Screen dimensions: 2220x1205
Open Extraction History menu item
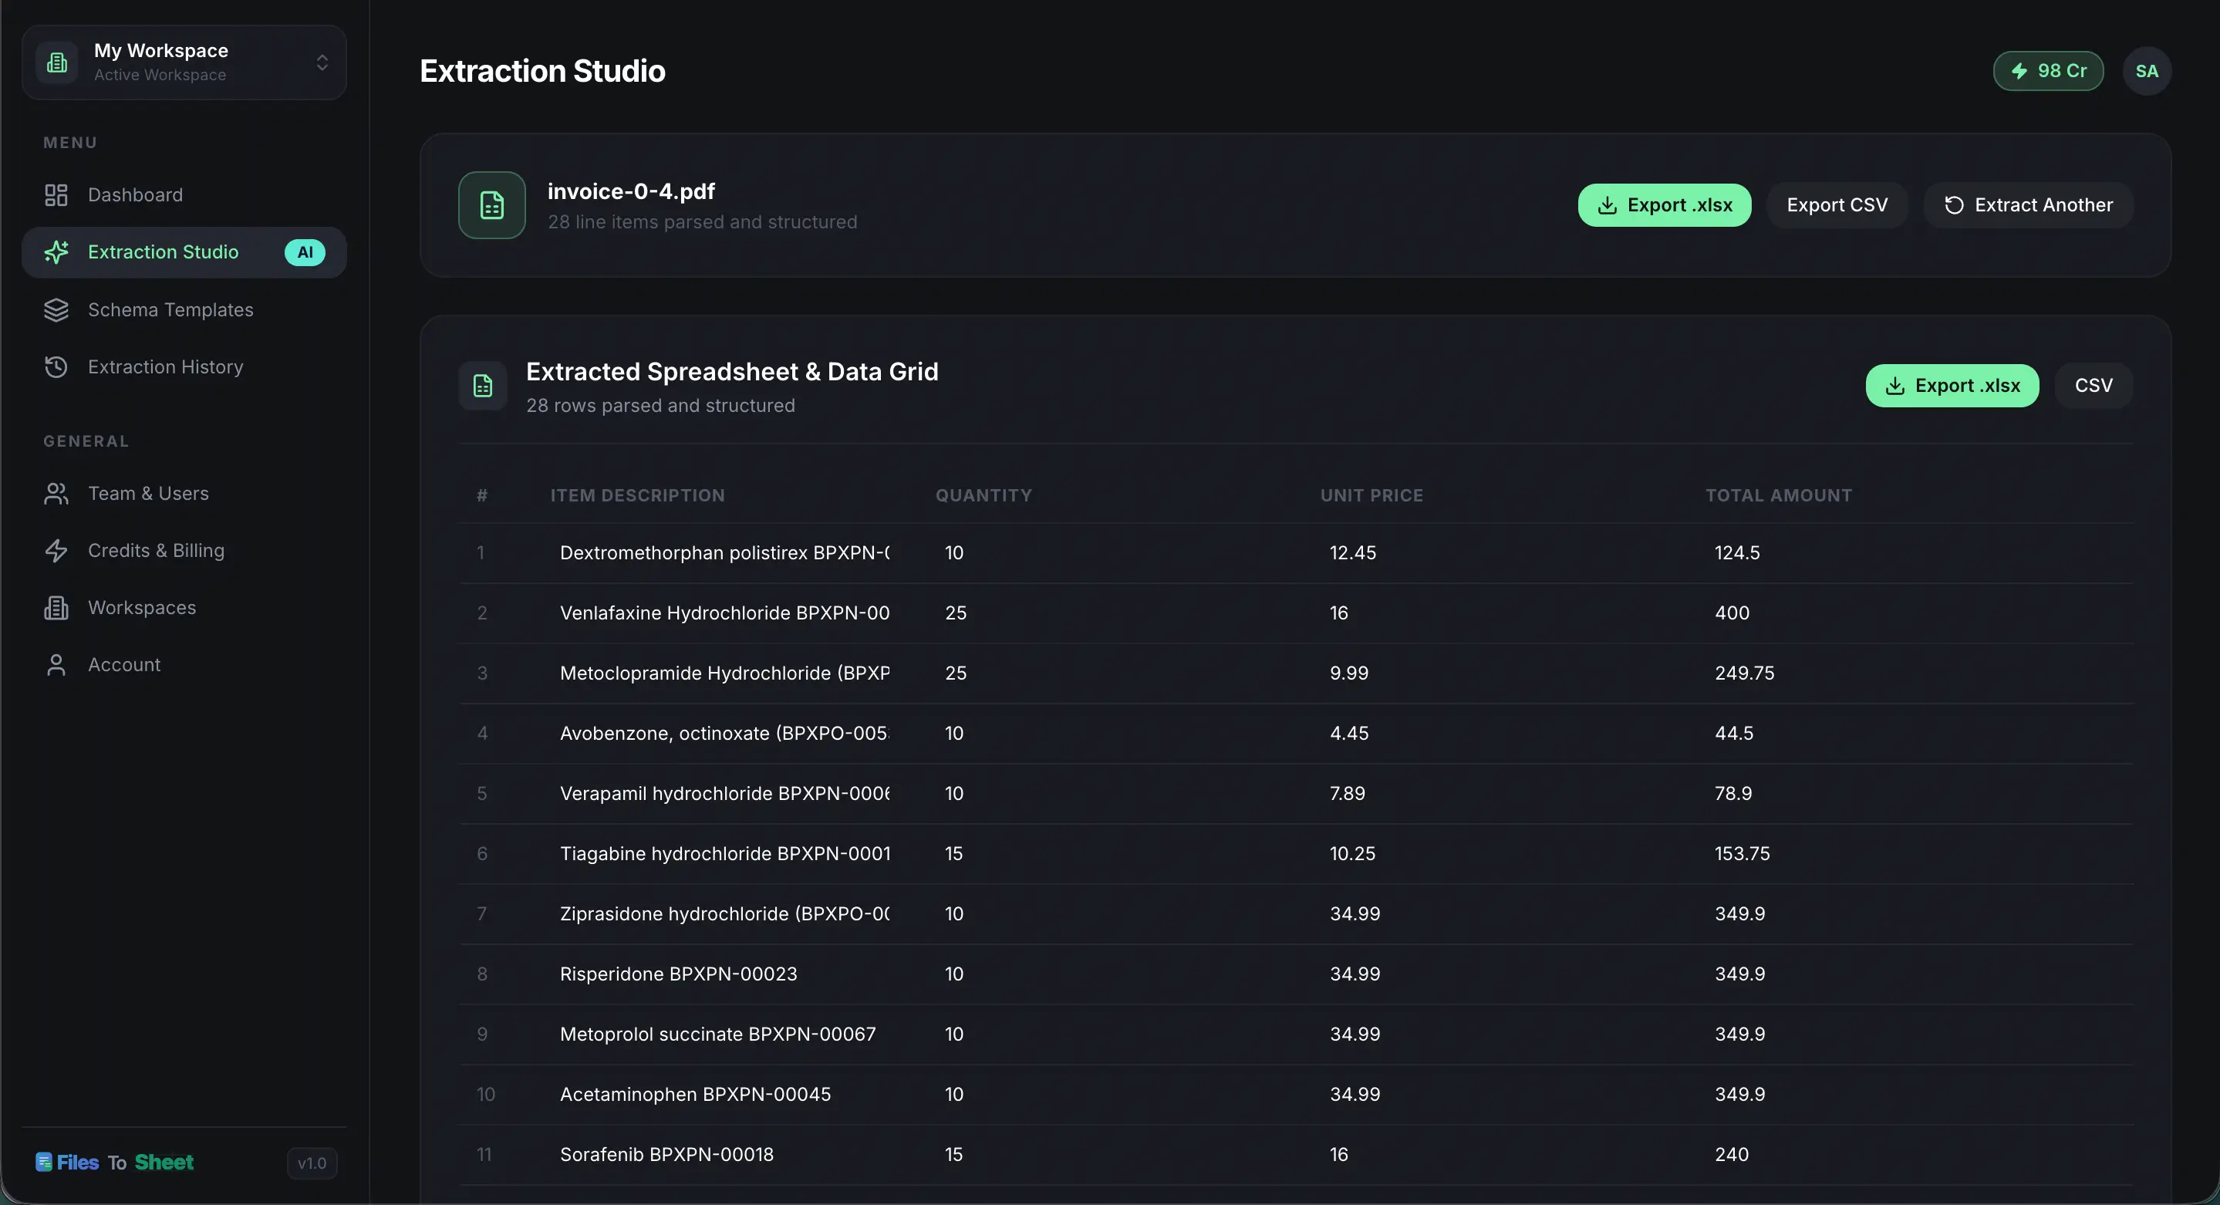coord(184,366)
